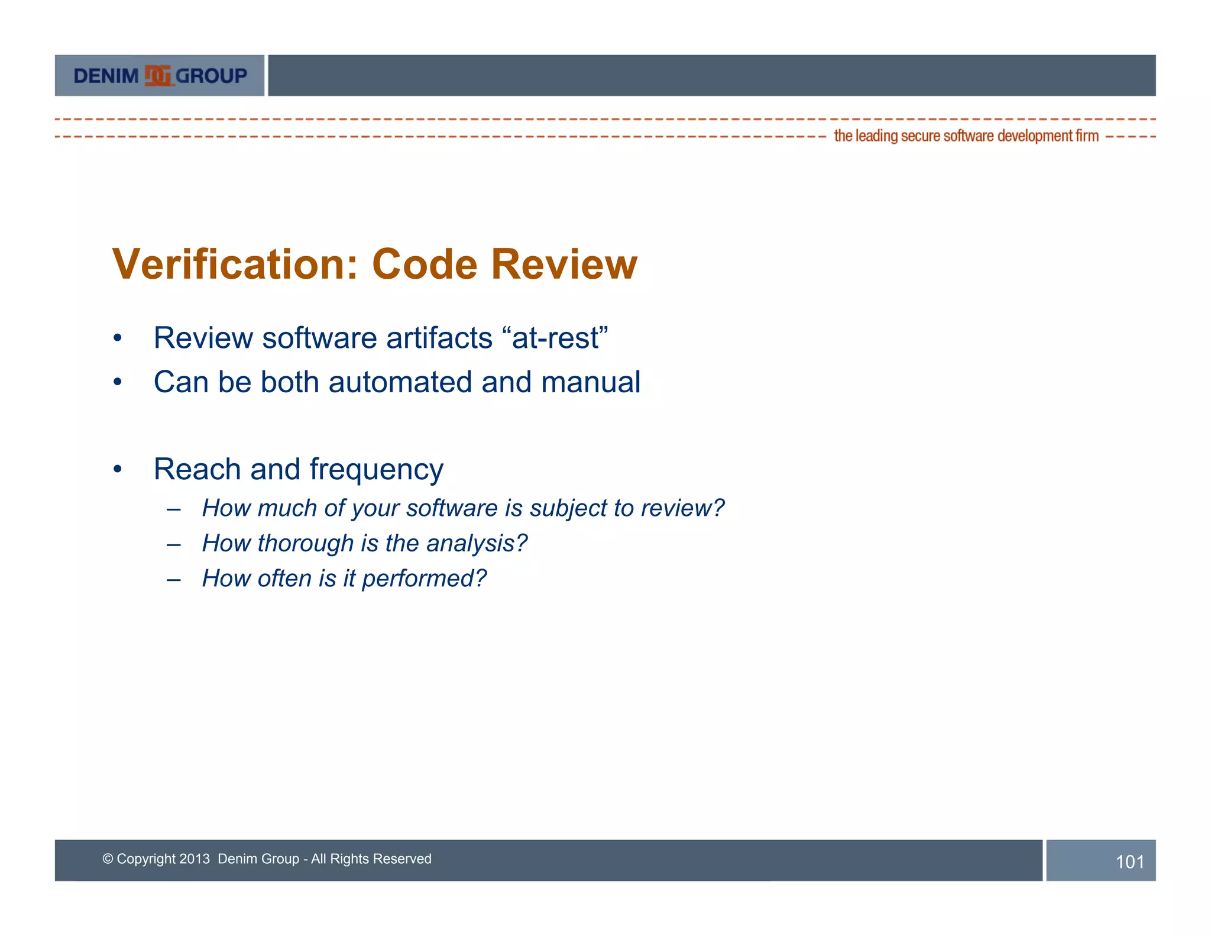Click the bullet dot before Can be both
The height and width of the screenshot is (936, 1211).
point(118,382)
